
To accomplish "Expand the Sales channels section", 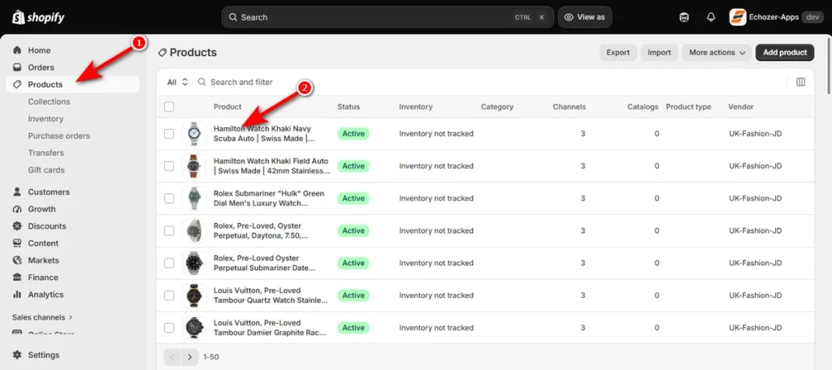I will (x=42, y=317).
